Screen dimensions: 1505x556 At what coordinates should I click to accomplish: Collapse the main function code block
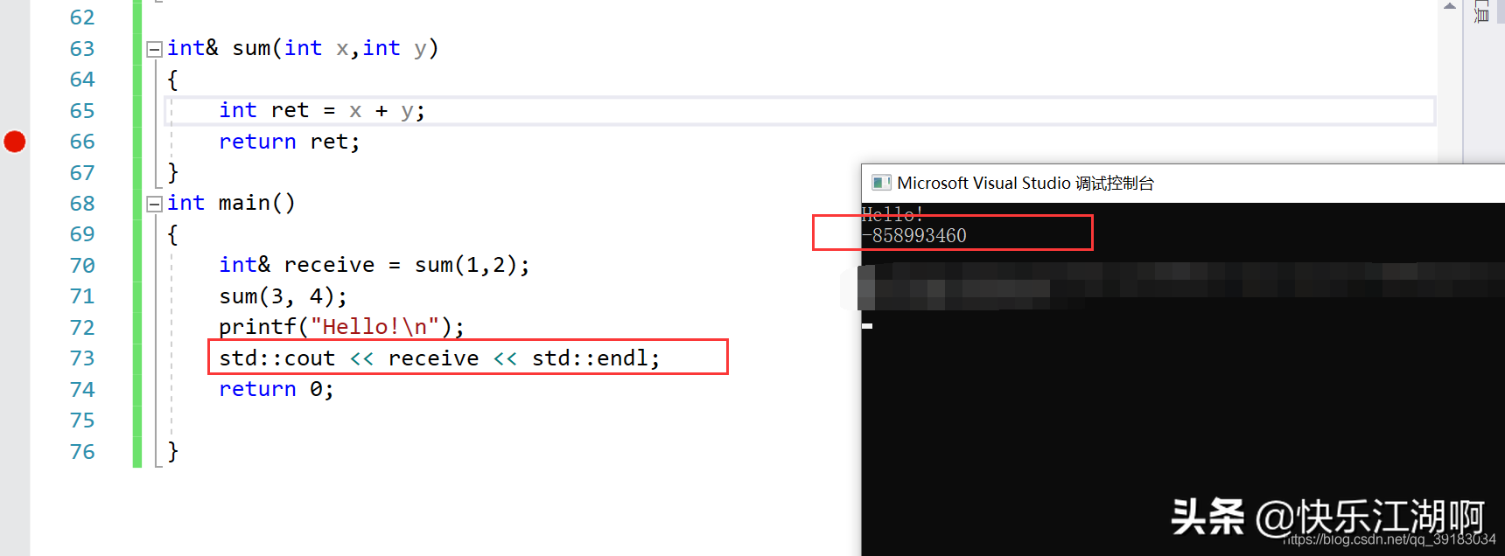click(x=154, y=204)
